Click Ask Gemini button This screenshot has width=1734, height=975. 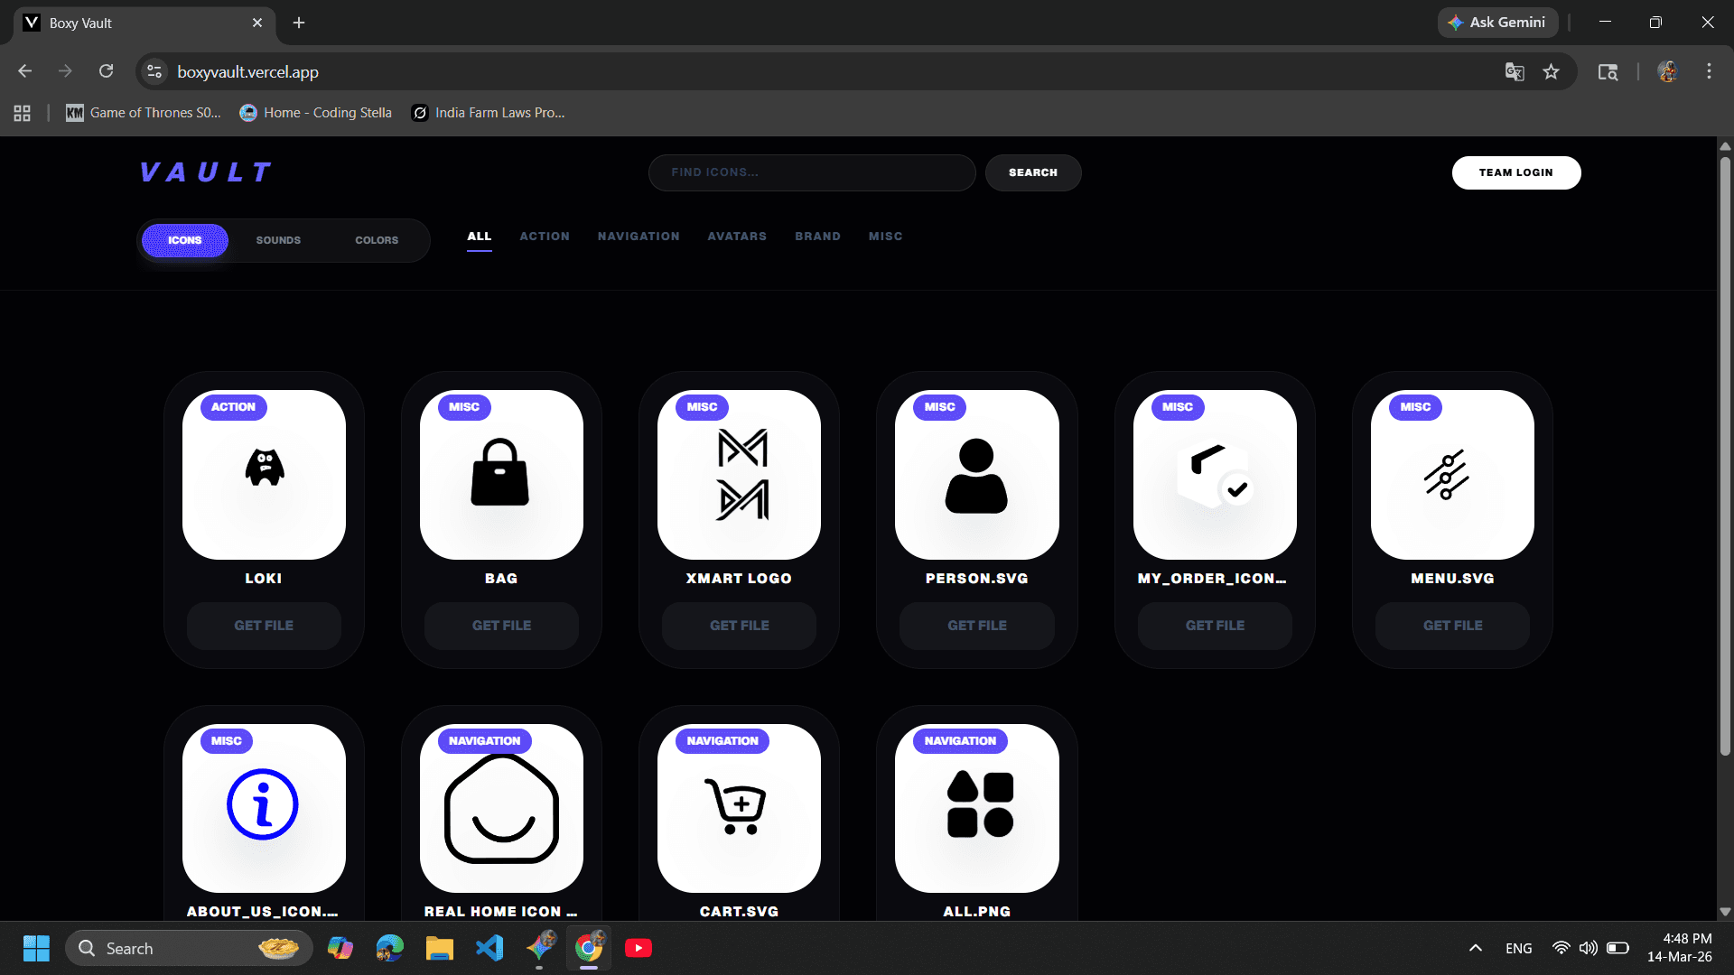tap(1497, 23)
